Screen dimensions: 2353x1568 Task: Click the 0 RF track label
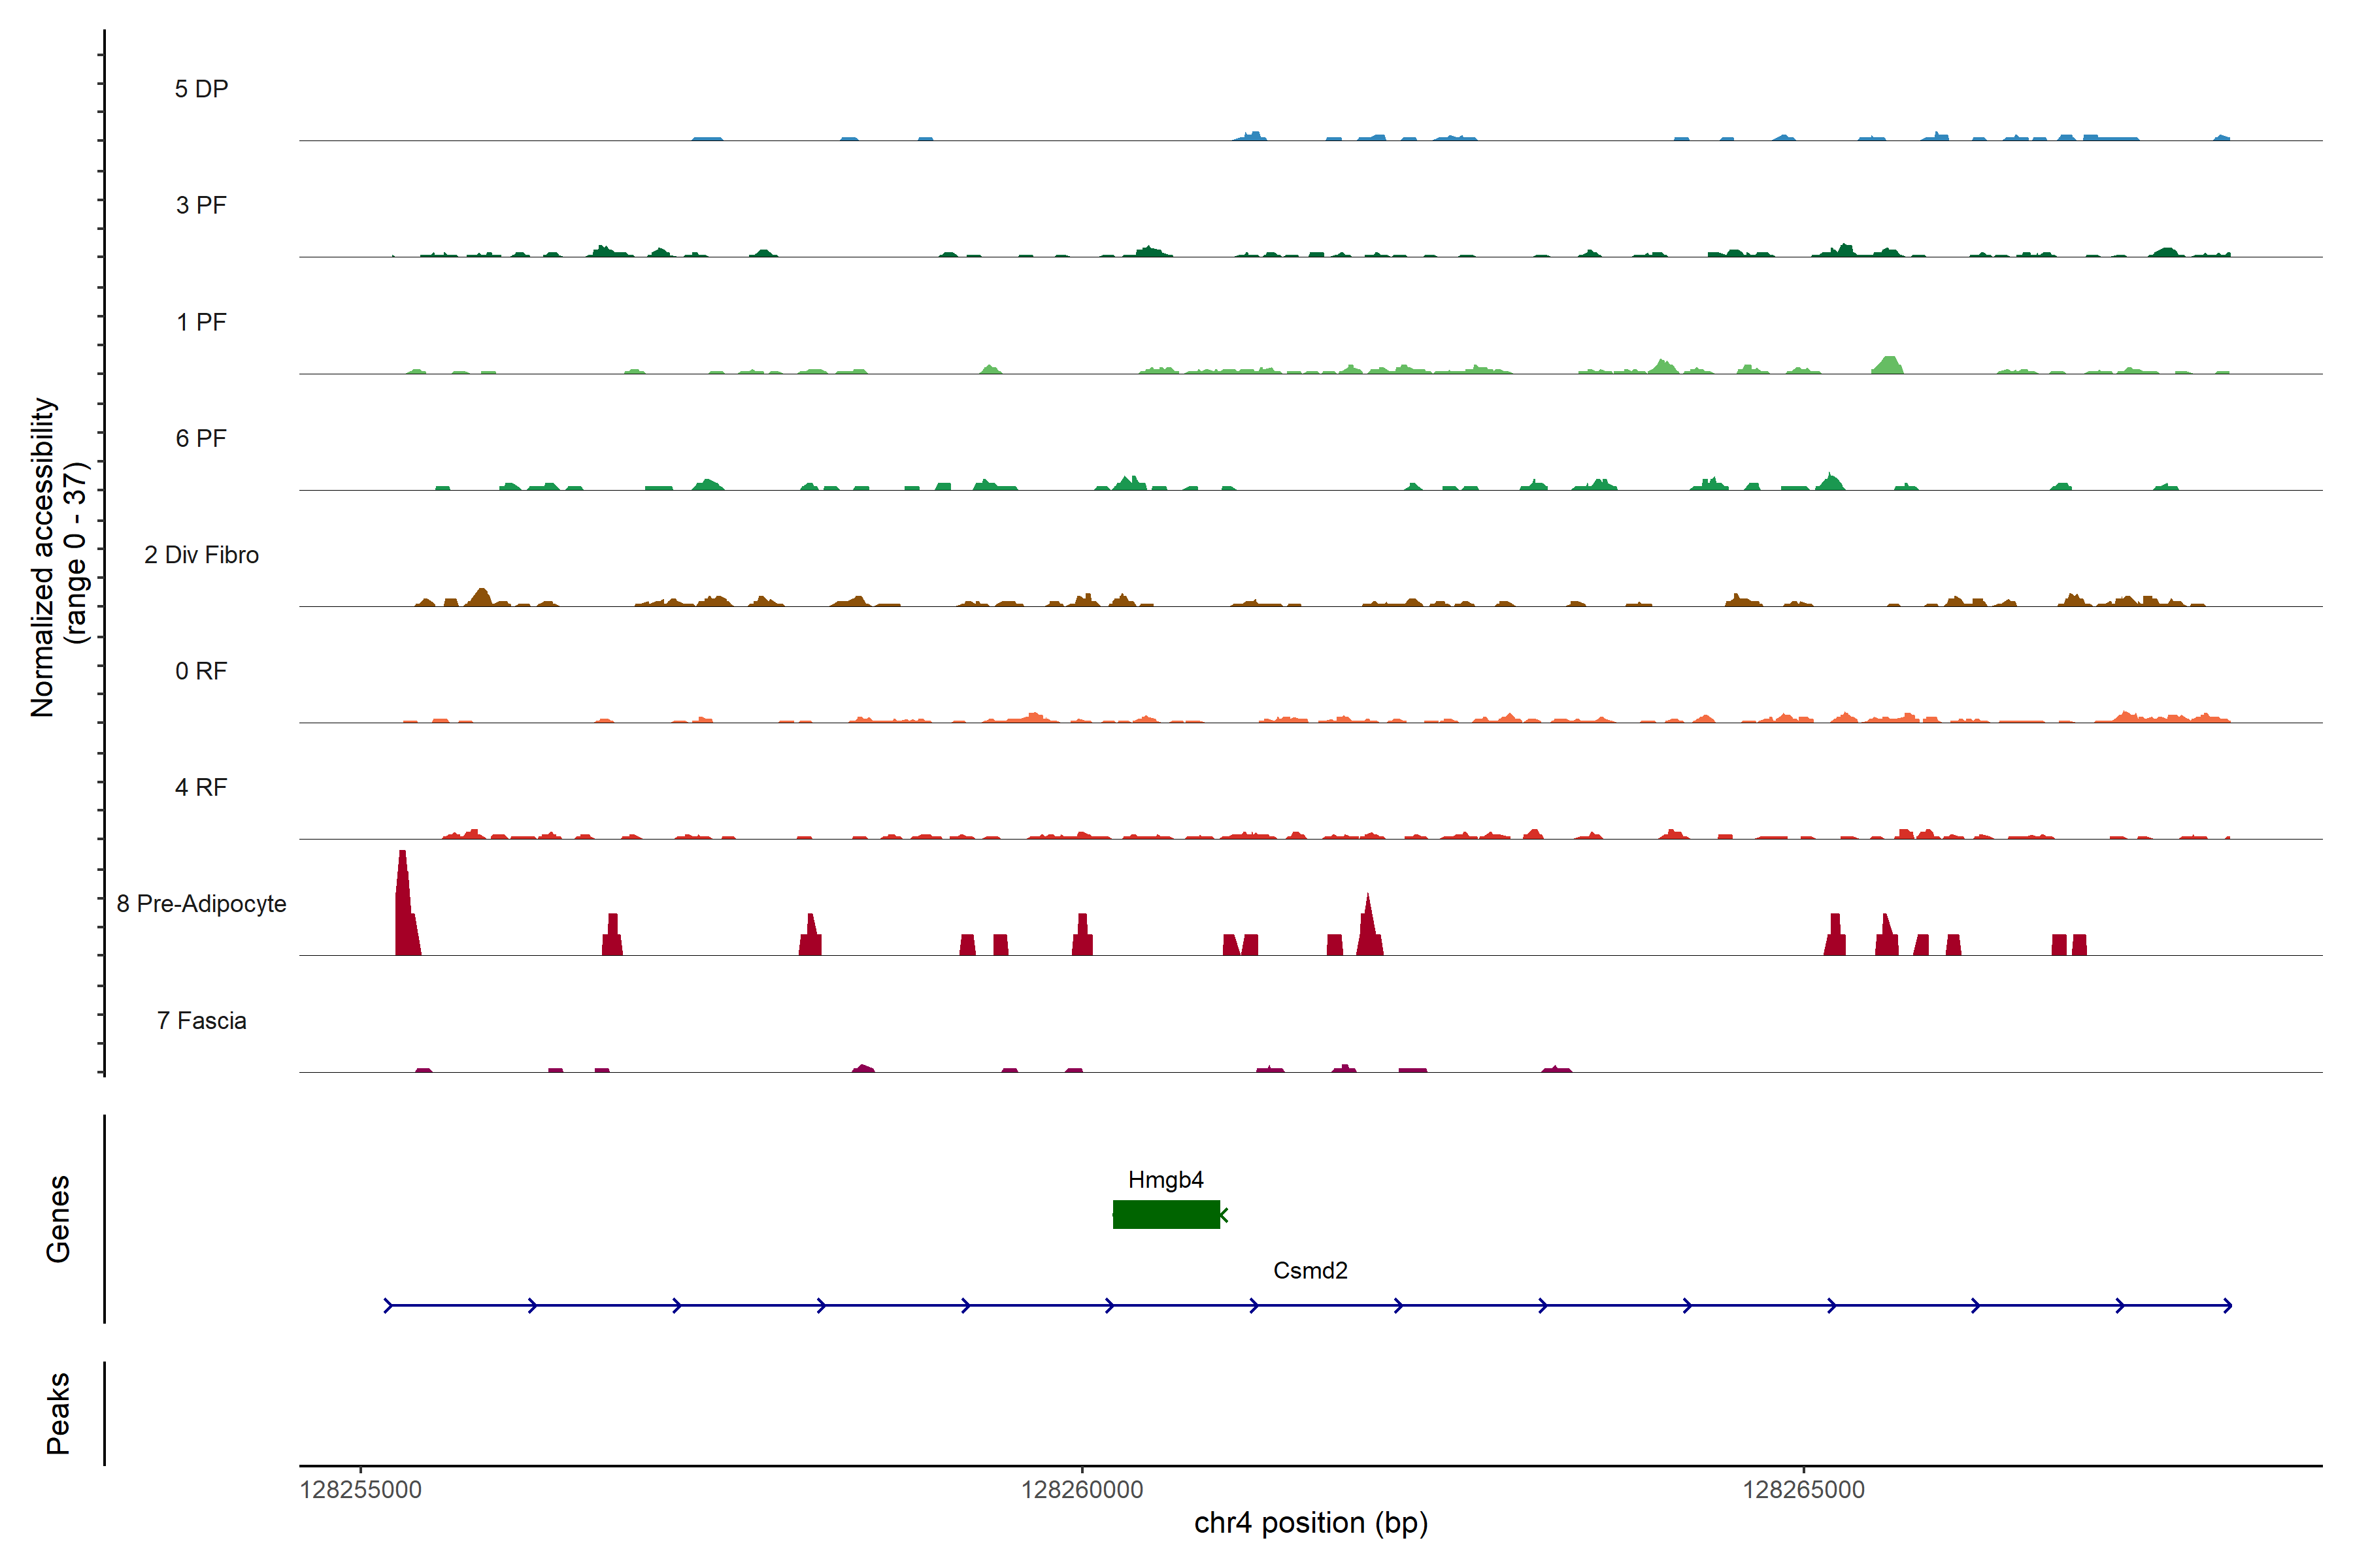[201, 671]
